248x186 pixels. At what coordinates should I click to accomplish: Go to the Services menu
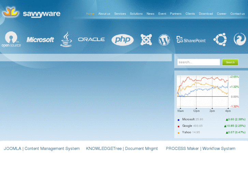pyautogui.click(x=120, y=14)
